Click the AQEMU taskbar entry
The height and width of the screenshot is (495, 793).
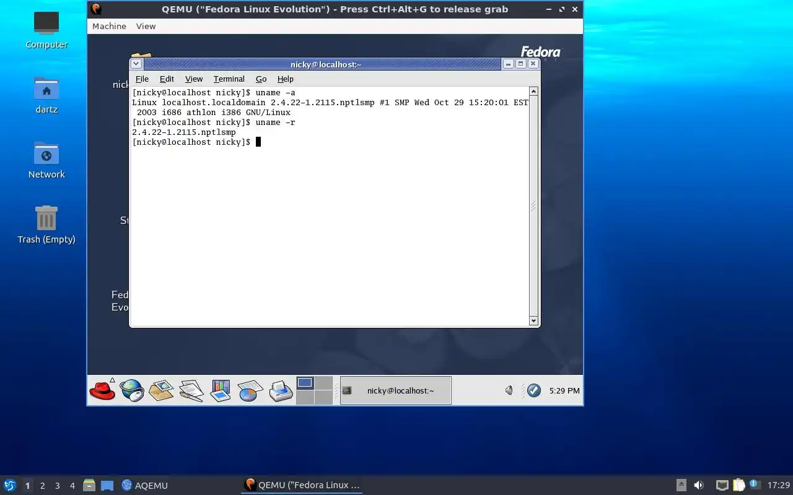tap(145, 485)
